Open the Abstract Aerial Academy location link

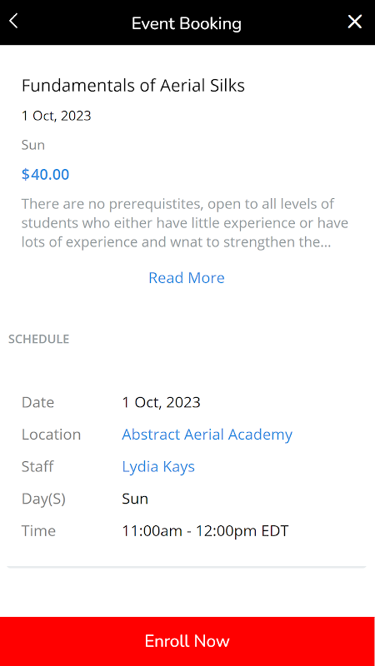pos(207,435)
